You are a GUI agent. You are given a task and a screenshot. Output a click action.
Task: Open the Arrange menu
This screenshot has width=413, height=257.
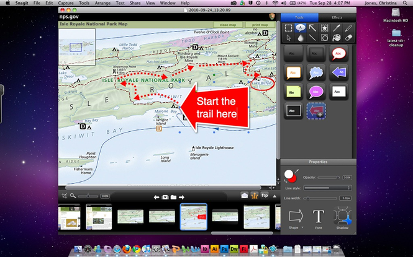point(102,3)
